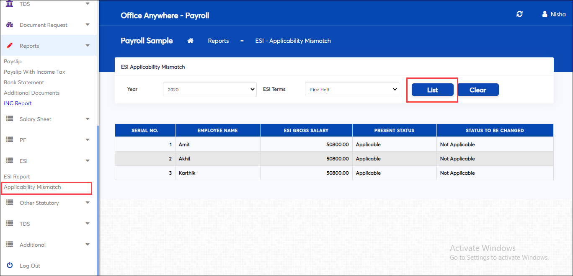The image size is (573, 276).
Task: Click Office Anywhere - Payroll heading
Action: 165,15
